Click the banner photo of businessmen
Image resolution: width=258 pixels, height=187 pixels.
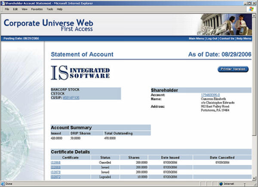224,25
